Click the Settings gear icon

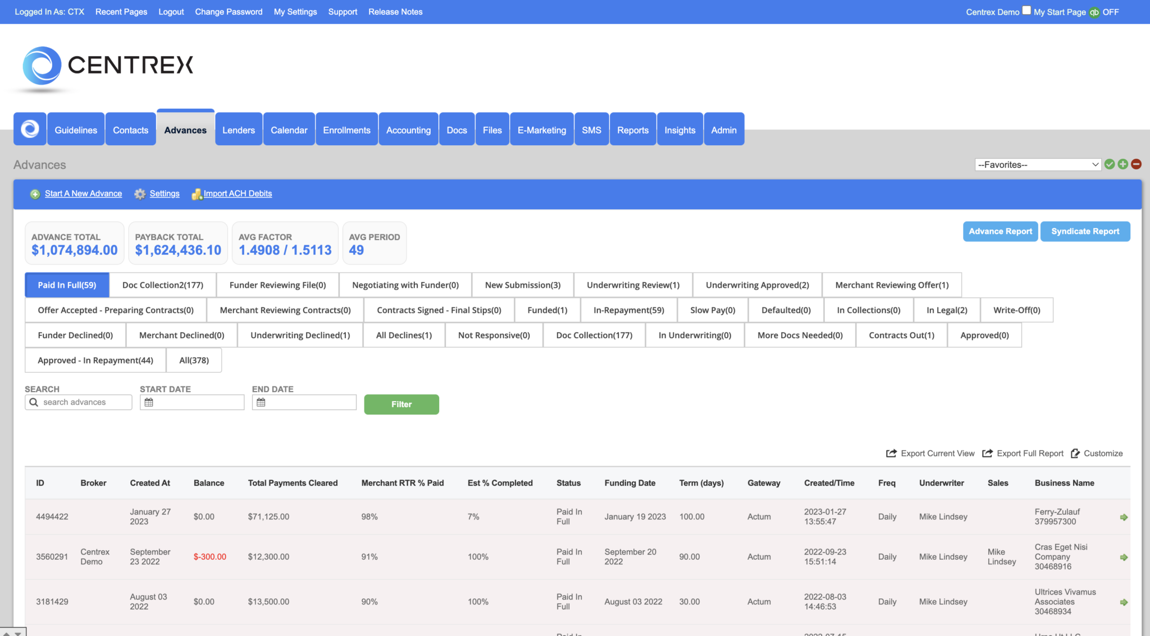pyautogui.click(x=140, y=194)
